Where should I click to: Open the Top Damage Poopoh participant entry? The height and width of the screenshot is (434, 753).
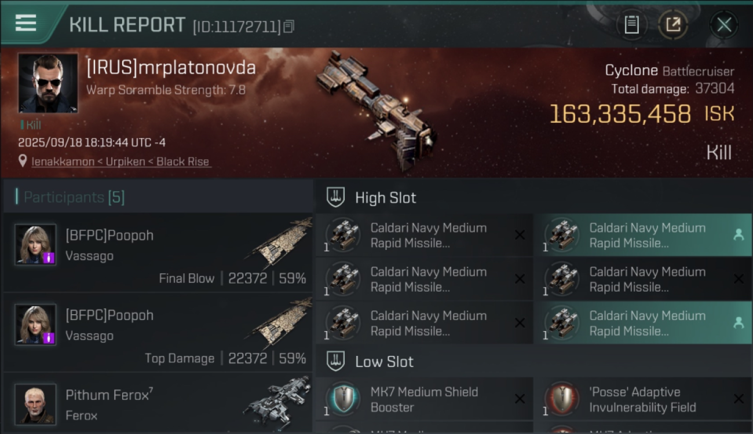click(158, 332)
